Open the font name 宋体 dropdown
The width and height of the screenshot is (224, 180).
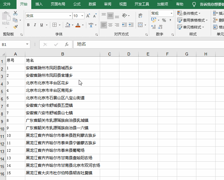coord(70,16)
